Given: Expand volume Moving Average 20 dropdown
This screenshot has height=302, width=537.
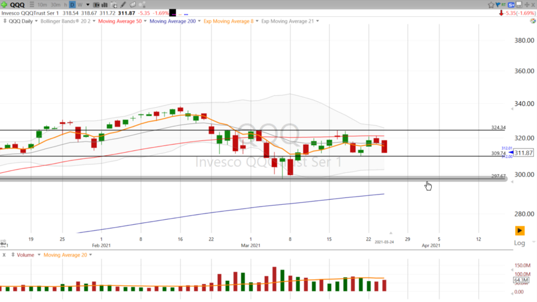Looking at the screenshot, I should click(91, 255).
